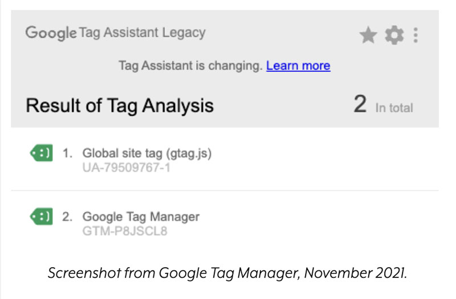Click the UA-79509767-1 tracking ID
Viewport: 456px width, 299px height.
click(x=127, y=168)
